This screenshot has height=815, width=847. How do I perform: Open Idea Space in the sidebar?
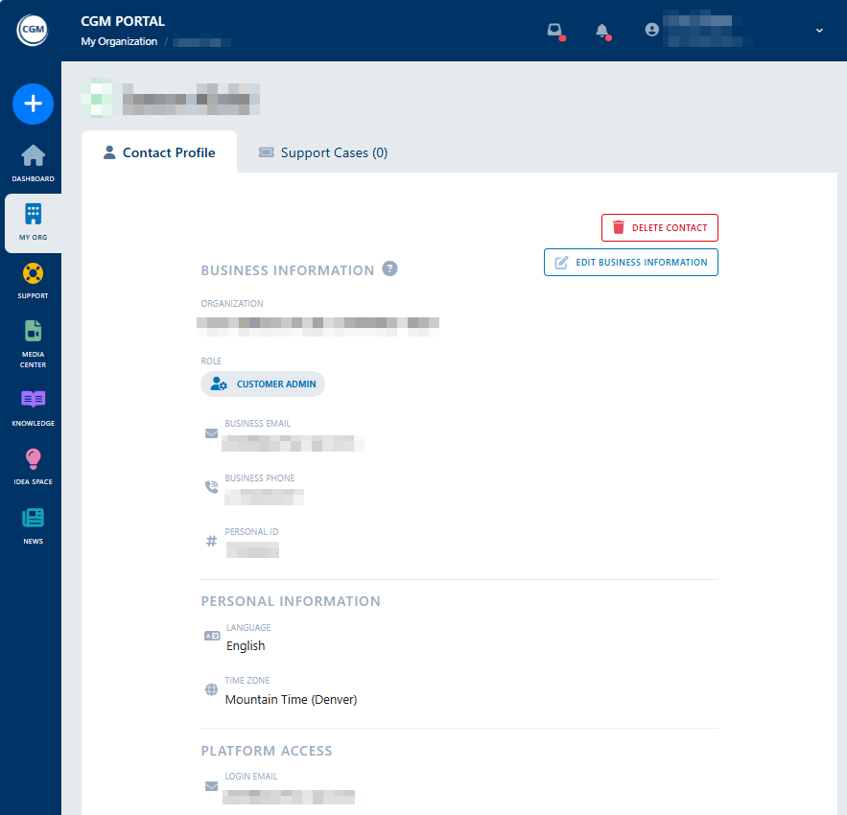(33, 467)
